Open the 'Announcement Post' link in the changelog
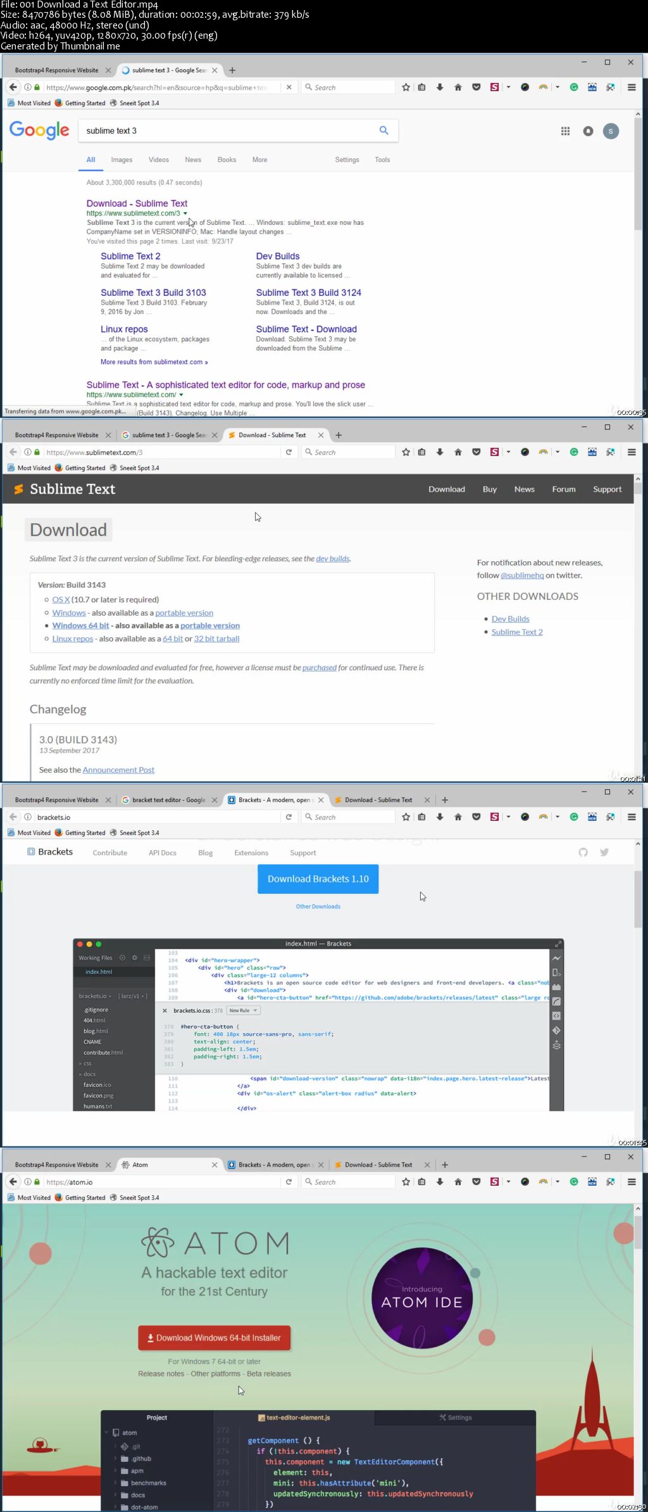The width and height of the screenshot is (648, 1512). click(x=118, y=770)
